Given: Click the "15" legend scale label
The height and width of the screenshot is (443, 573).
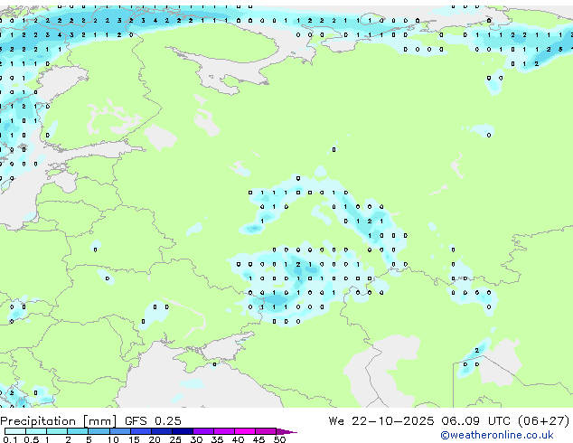Looking at the screenshot, I should [134, 439].
